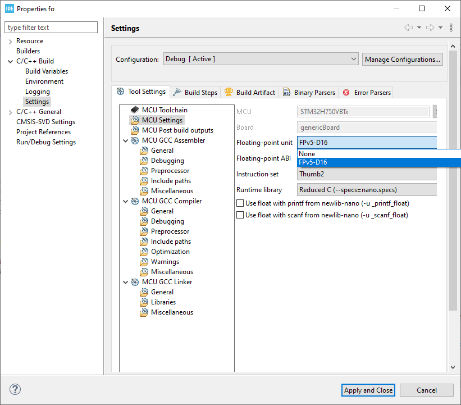Switch to the Error Parsers tab
Image resolution: width=461 pixels, height=405 pixels.
click(x=367, y=92)
